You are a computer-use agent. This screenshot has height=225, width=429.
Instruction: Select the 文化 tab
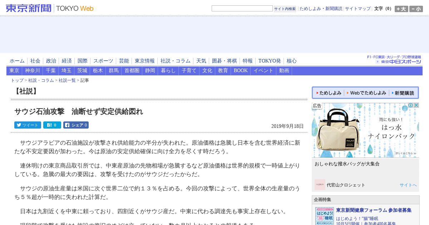pos(207,71)
